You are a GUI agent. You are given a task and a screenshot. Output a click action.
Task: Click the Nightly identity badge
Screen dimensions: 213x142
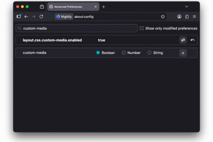tap(64, 17)
